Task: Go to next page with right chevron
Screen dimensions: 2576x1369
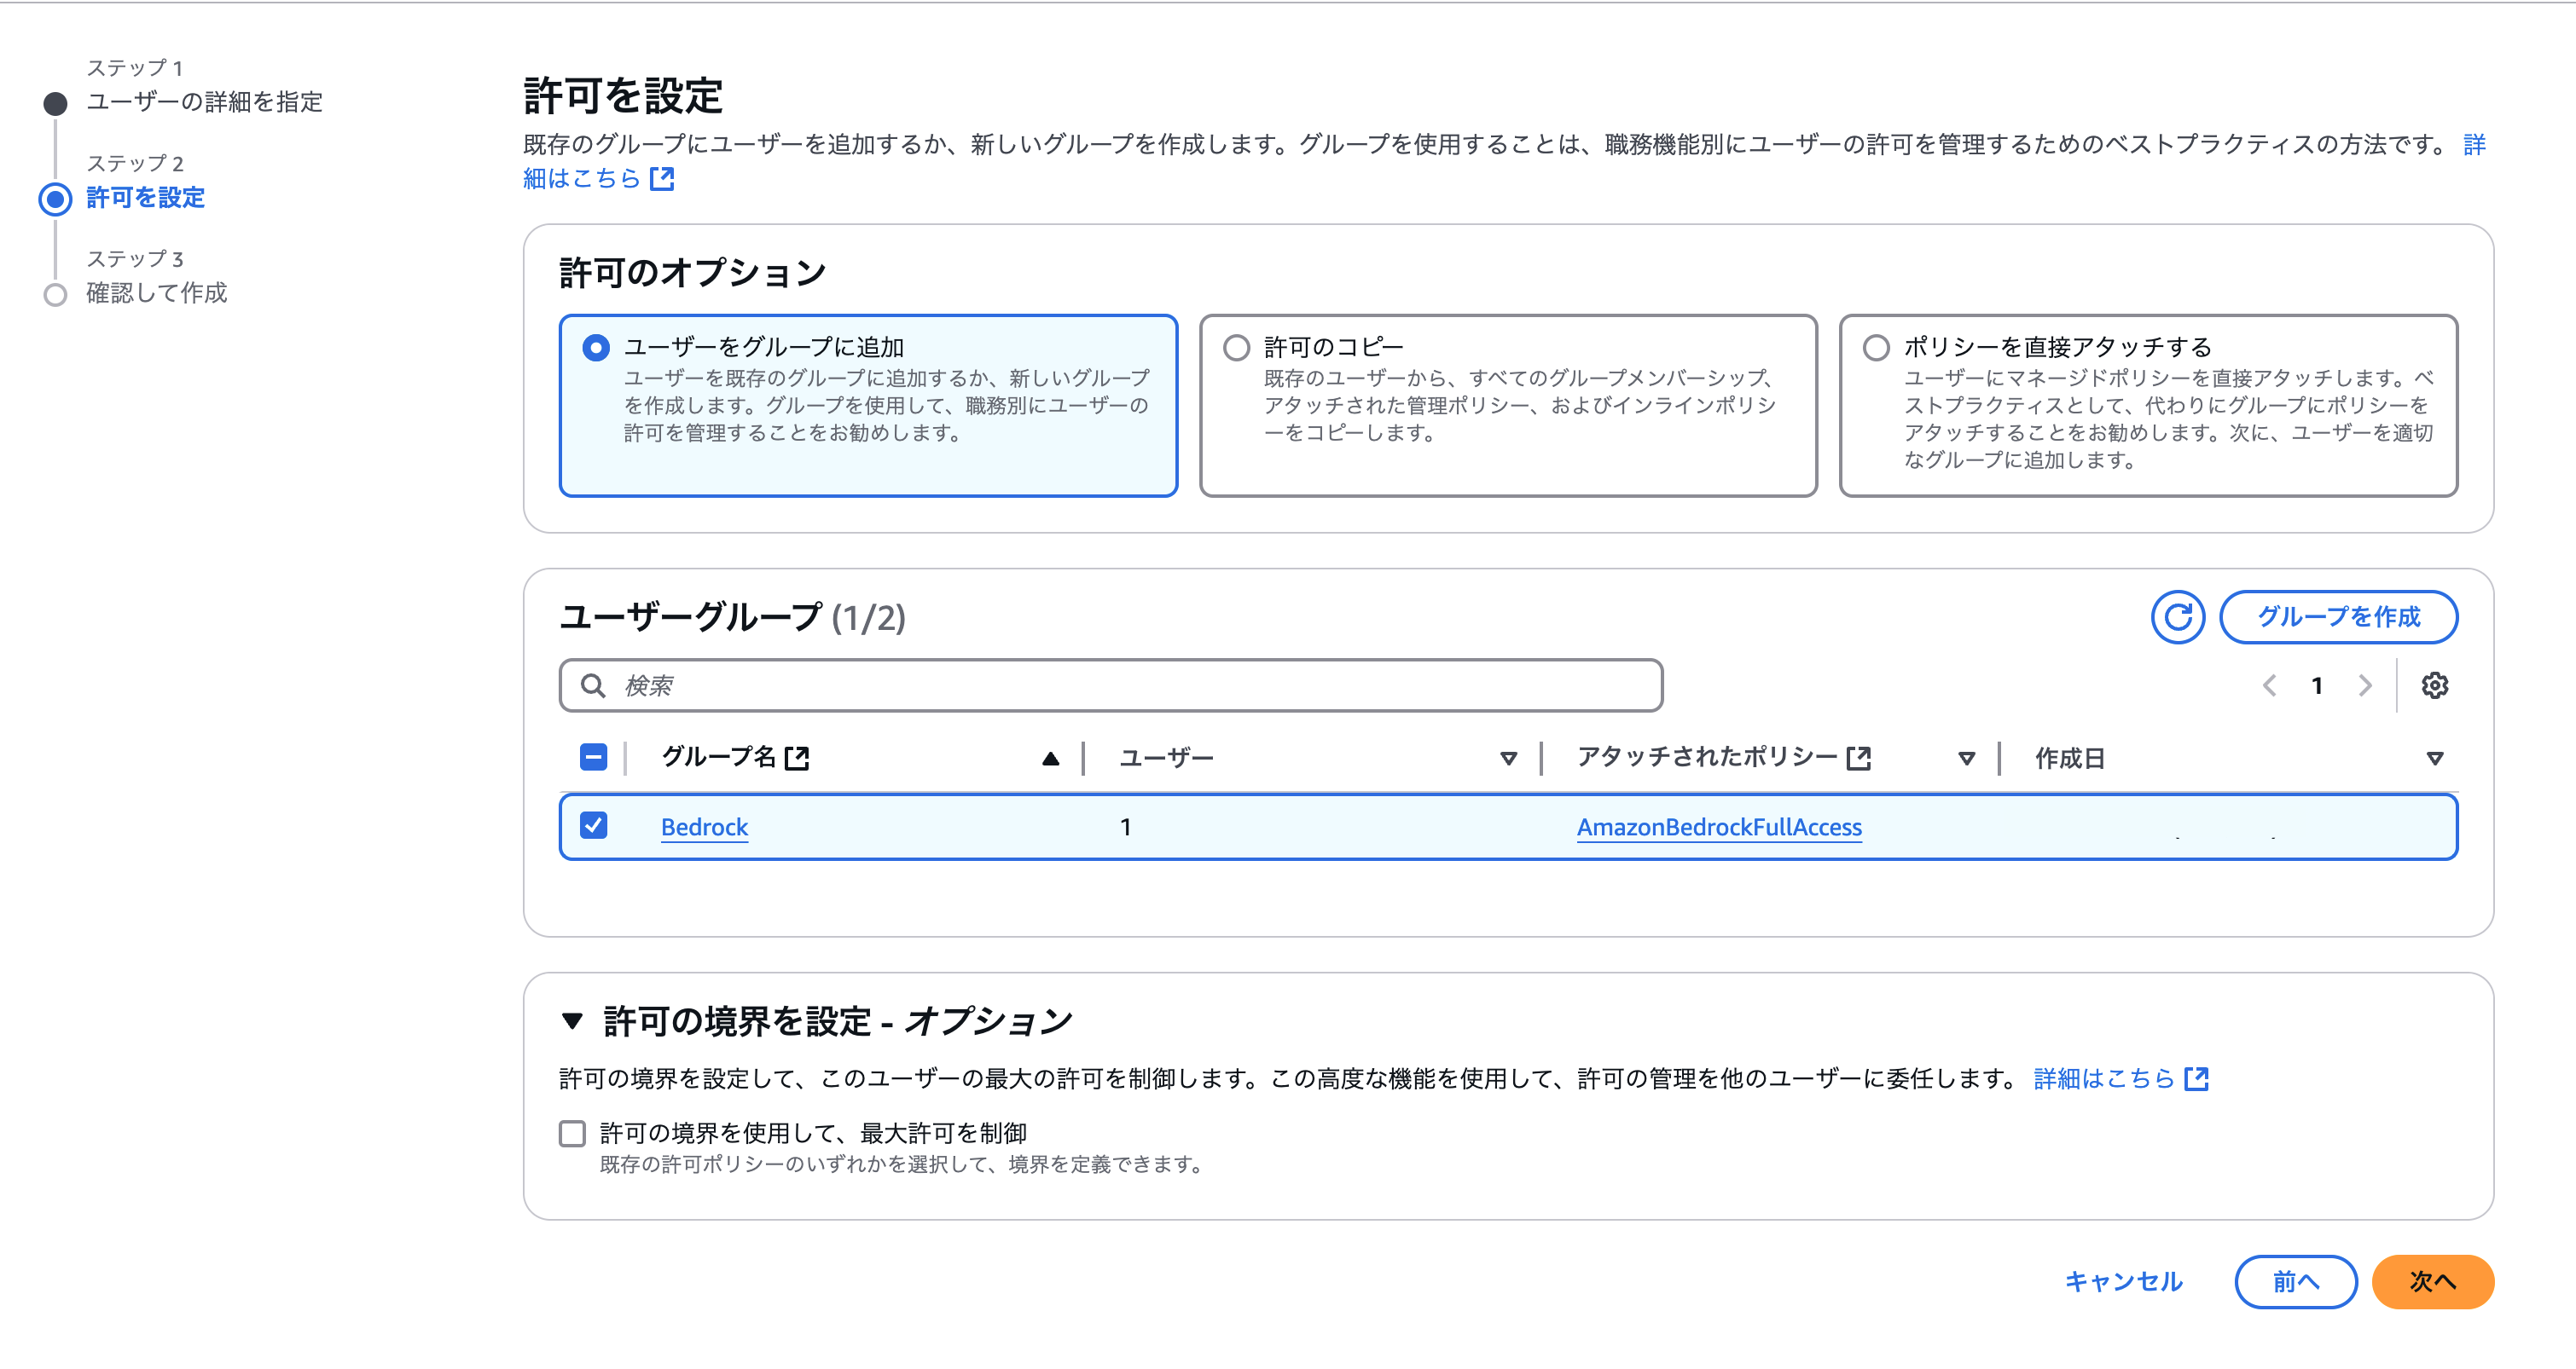Action: (2365, 685)
